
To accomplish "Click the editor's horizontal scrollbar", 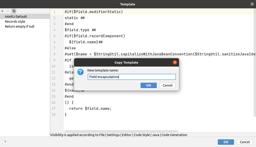I will coord(121,131).
